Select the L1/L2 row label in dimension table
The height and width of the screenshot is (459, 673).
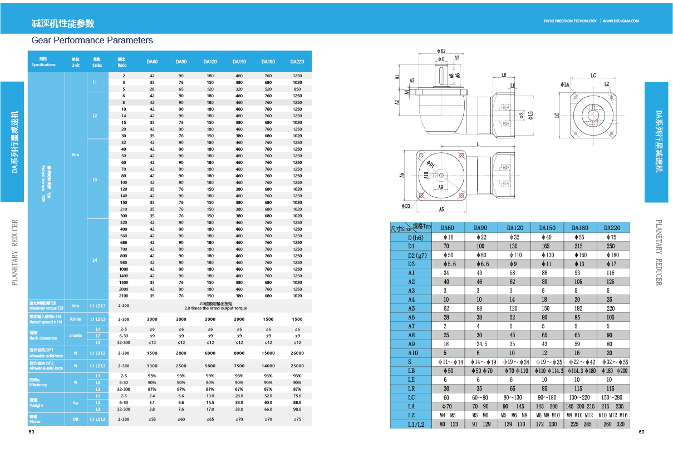(411, 424)
